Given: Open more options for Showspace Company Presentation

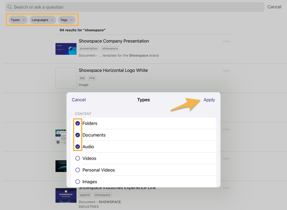Looking at the screenshot, I should [226, 41].
